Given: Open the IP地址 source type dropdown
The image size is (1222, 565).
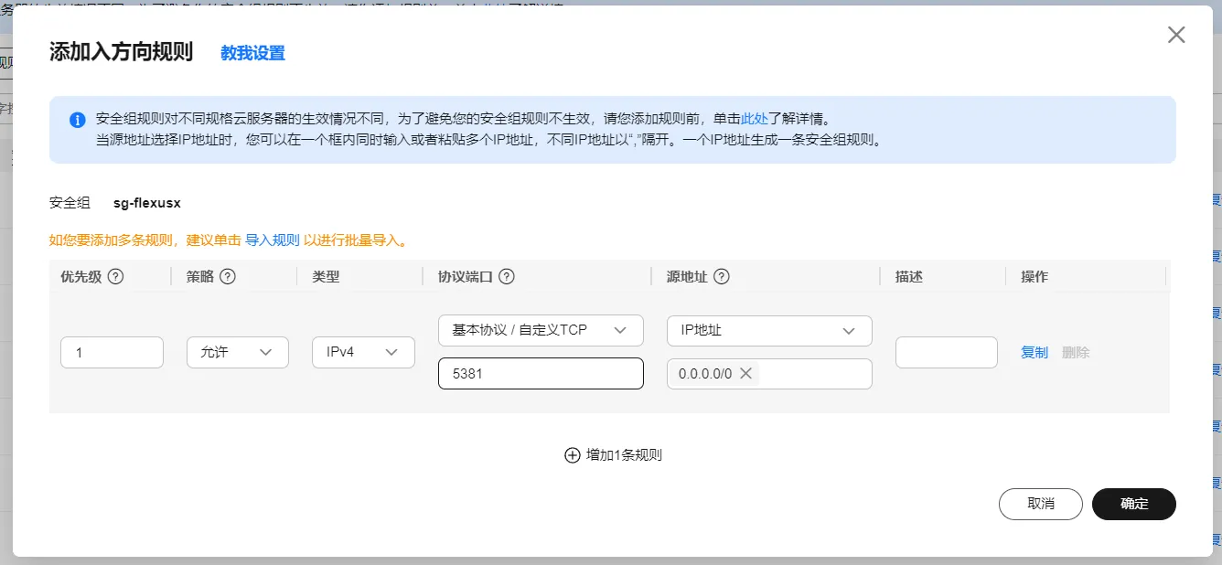Looking at the screenshot, I should tap(769, 330).
